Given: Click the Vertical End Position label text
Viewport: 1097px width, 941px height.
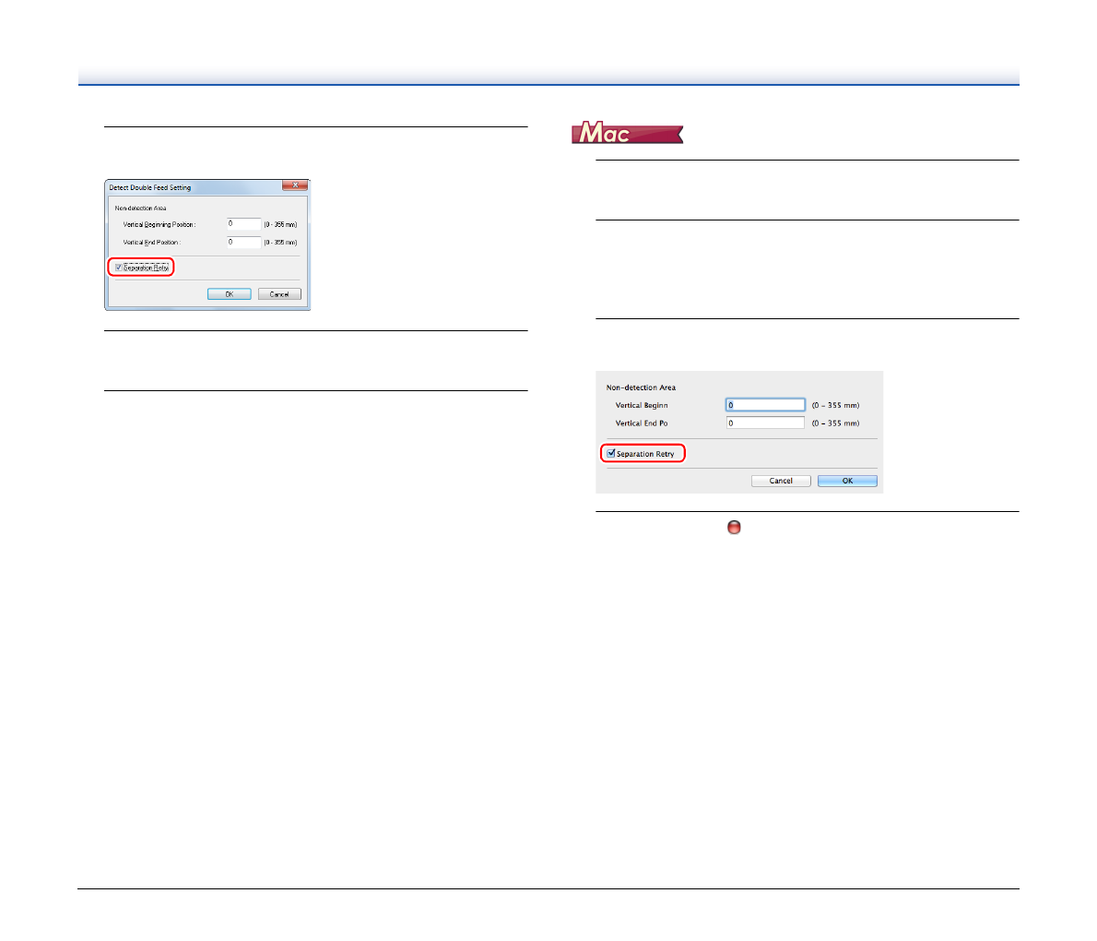Looking at the screenshot, I should tap(151, 243).
